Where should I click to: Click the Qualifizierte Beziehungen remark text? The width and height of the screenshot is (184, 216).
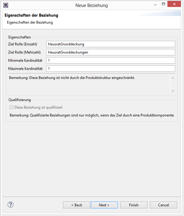[91, 115]
